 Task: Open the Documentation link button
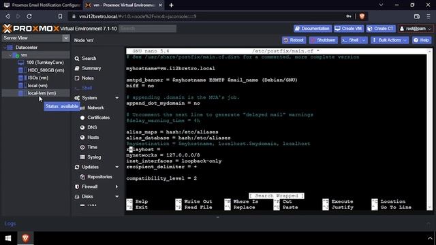click(313, 29)
